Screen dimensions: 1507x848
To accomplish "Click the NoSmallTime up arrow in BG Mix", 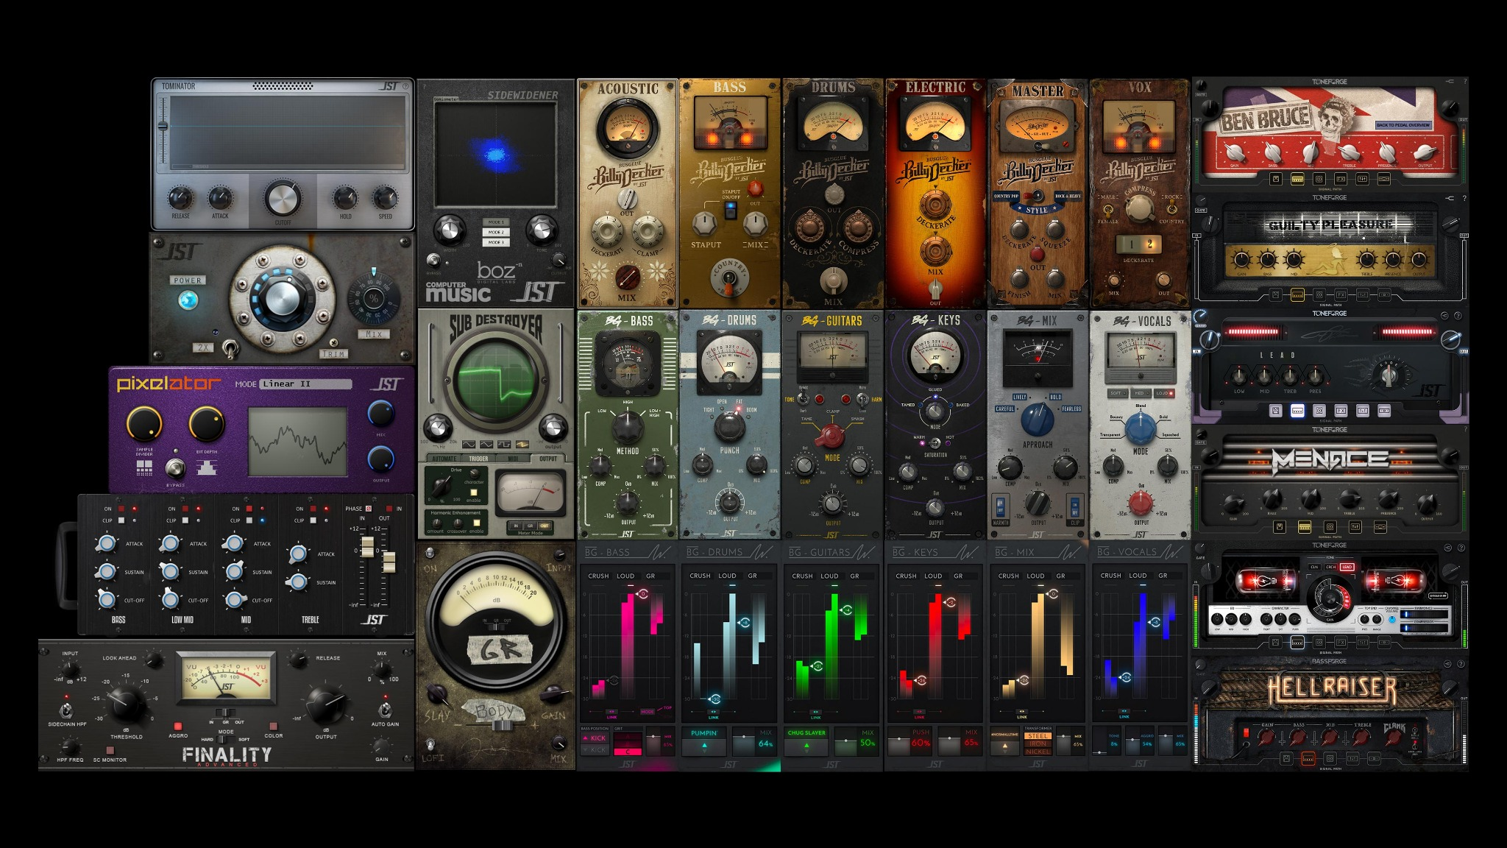I will (1004, 746).
